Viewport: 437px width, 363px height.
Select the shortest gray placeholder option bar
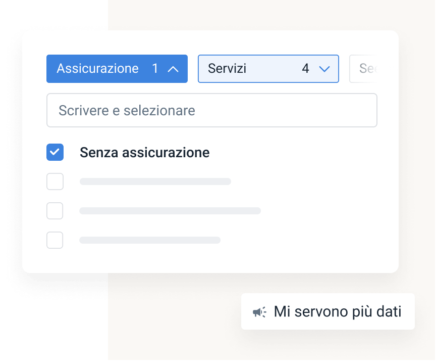[150, 240]
